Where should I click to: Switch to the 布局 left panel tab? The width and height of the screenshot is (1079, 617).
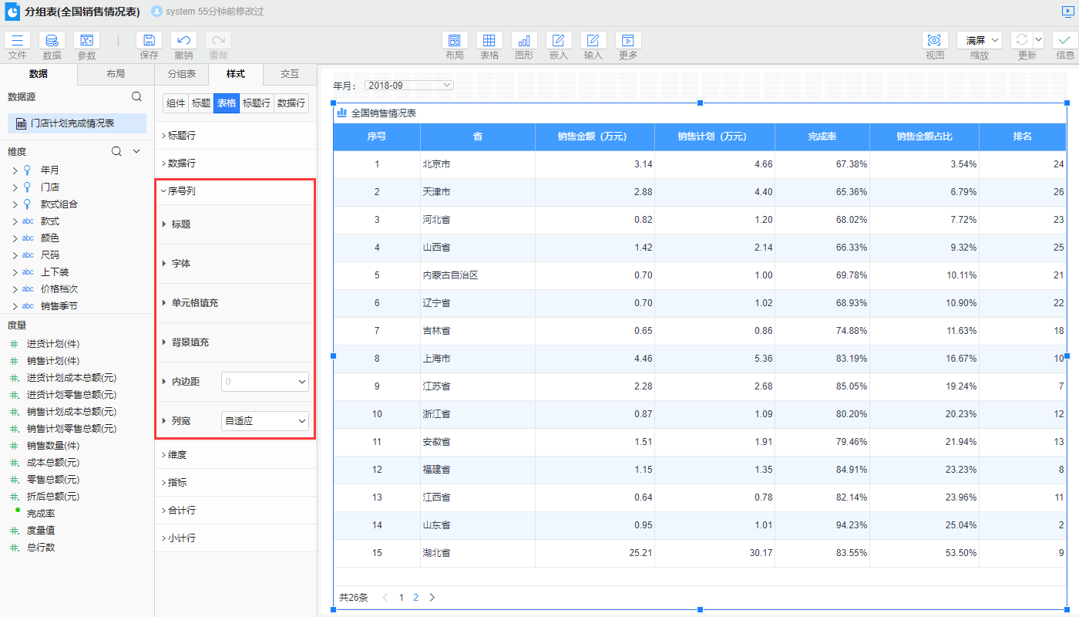pos(116,74)
